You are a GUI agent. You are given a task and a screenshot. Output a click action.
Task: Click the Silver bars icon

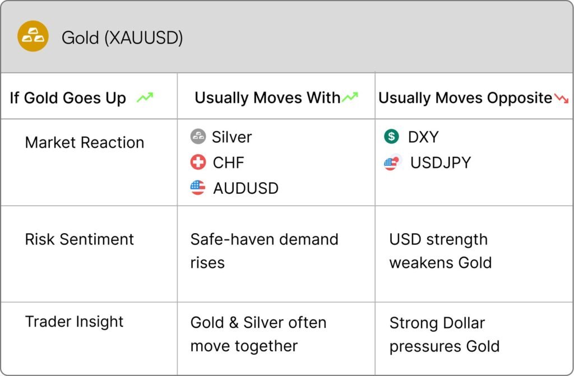point(198,136)
